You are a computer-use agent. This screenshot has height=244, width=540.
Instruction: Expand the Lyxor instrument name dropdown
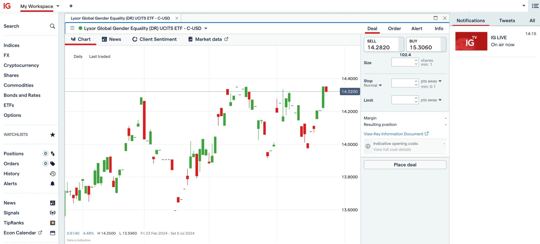coord(206,28)
